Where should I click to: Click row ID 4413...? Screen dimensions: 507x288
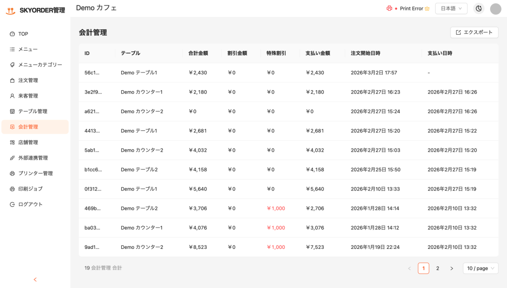92,131
